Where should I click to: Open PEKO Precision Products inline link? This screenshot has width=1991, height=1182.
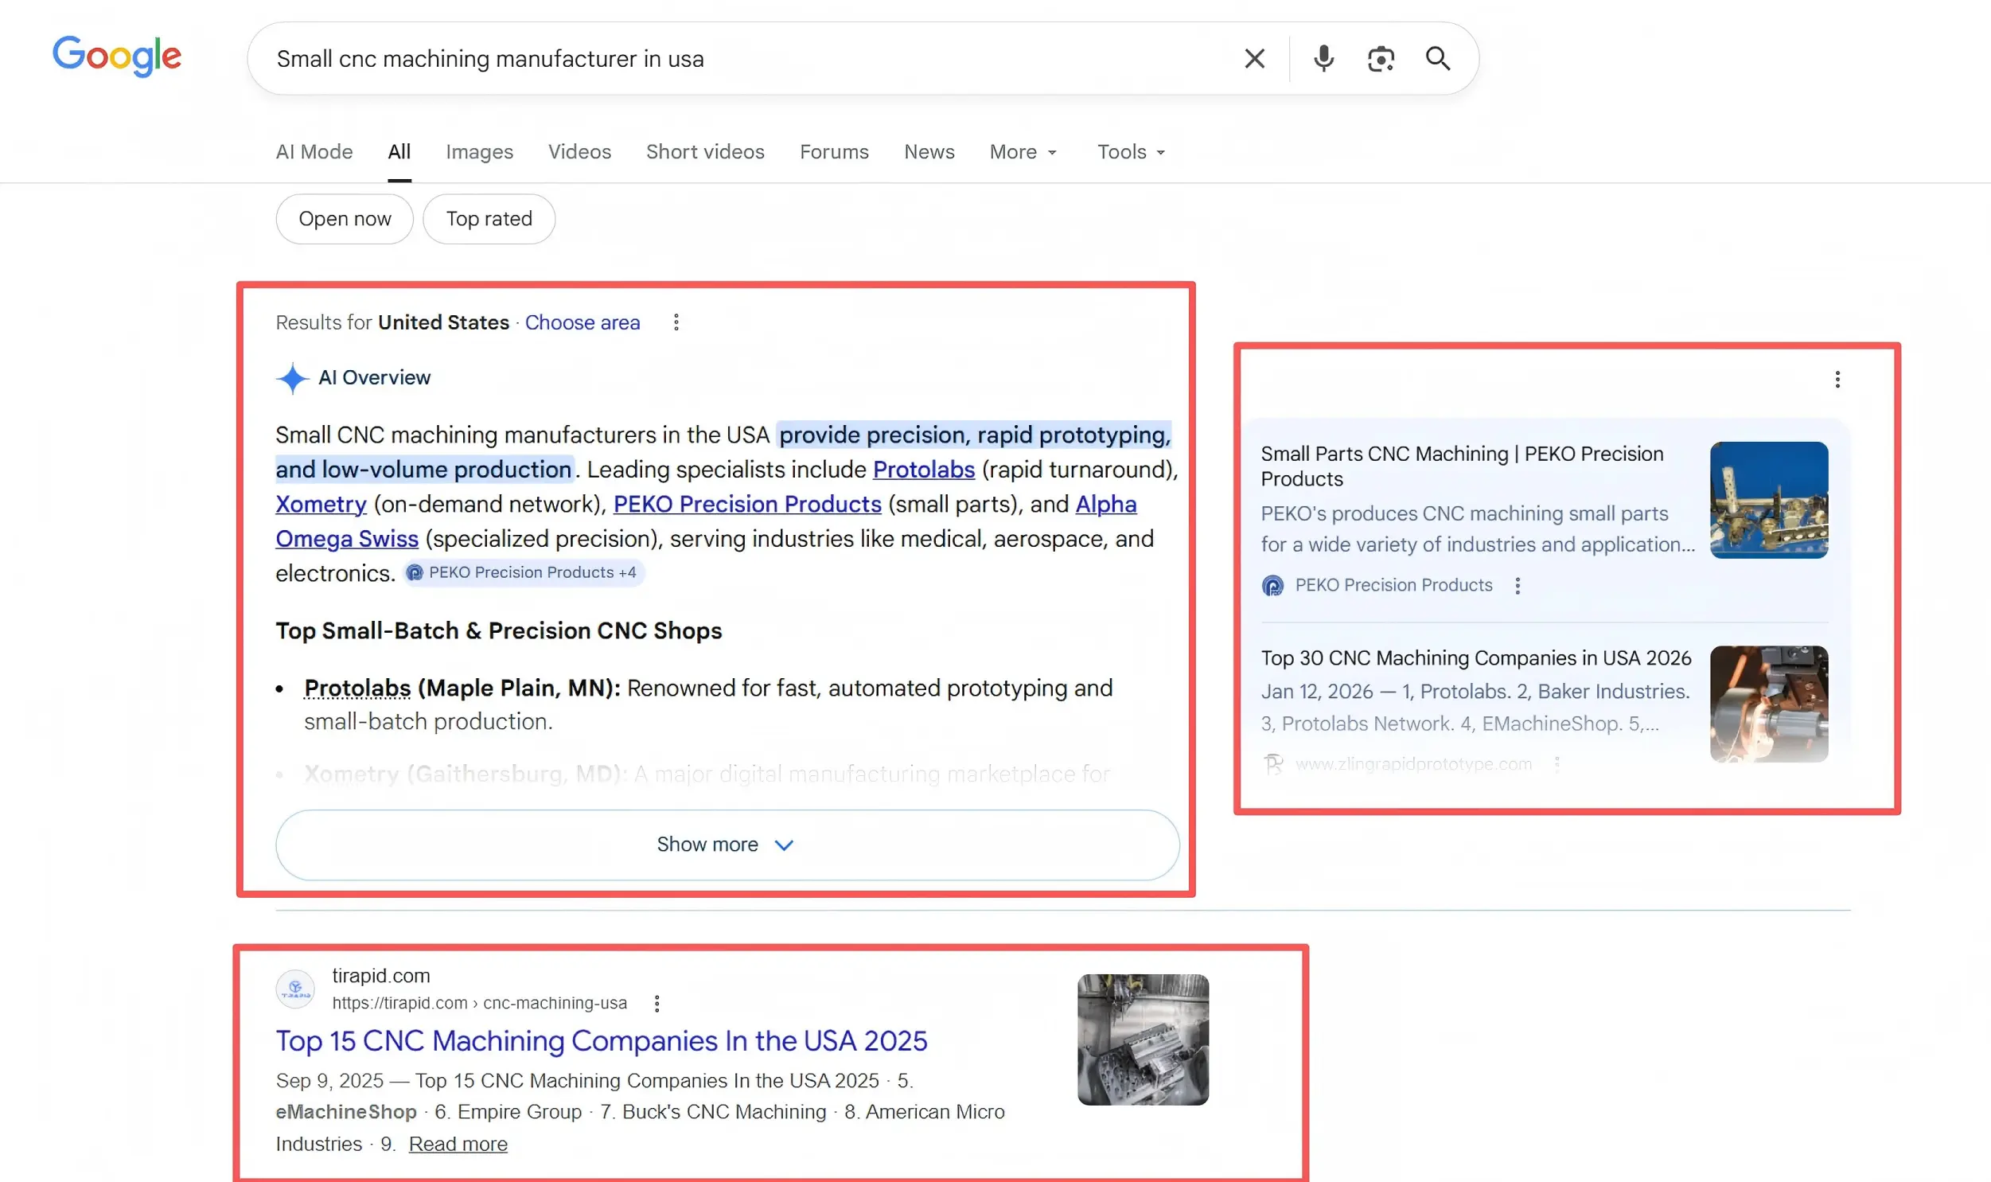click(x=746, y=503)
